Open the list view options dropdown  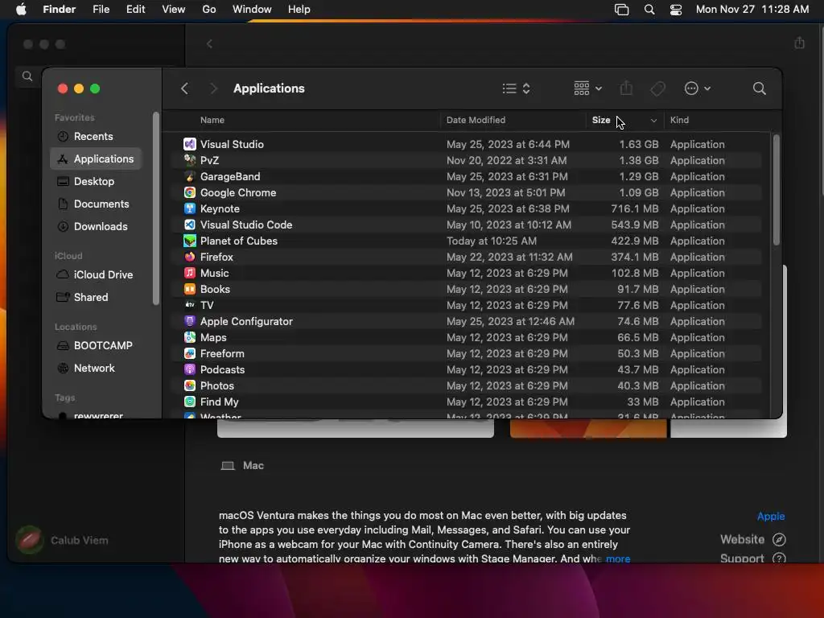516,89
